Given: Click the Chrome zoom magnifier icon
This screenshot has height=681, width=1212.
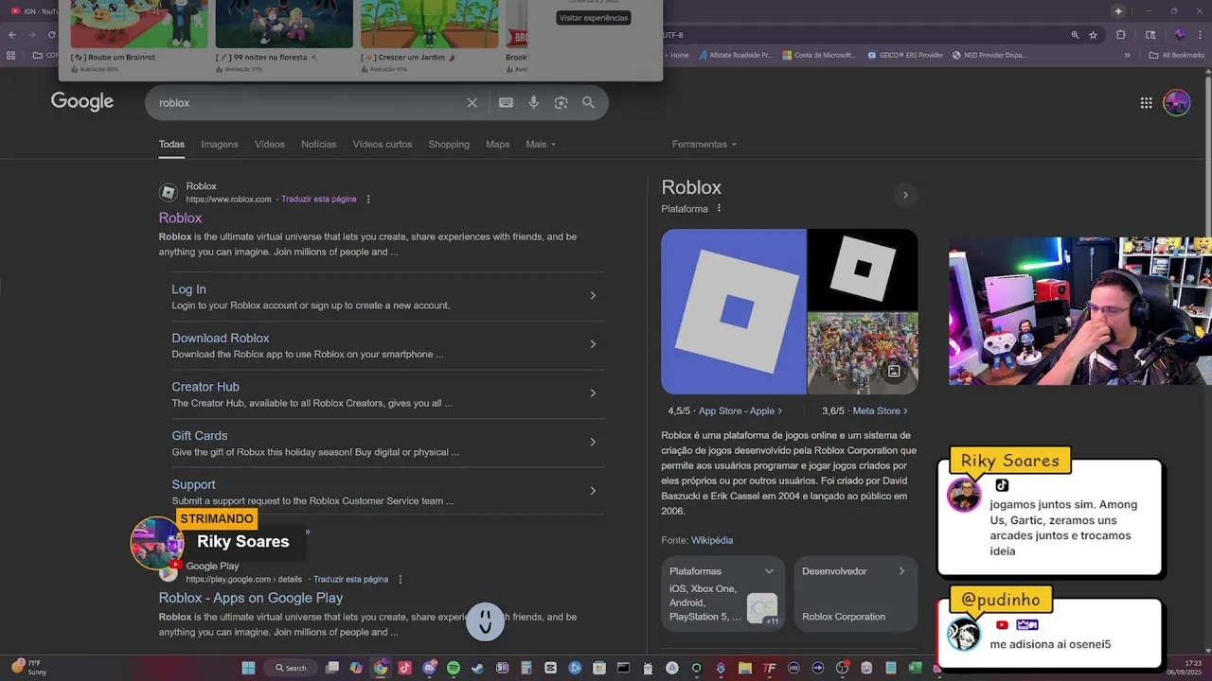Looking at the screenshot, I should (x=1075, y=35).
